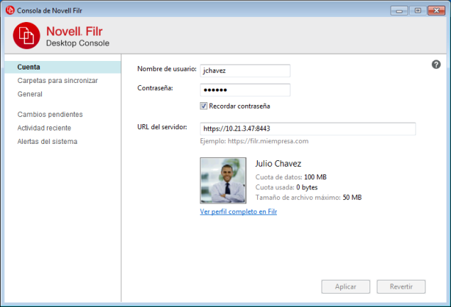
Task: Click the Novell Filr logo icon
Action: 26,36
